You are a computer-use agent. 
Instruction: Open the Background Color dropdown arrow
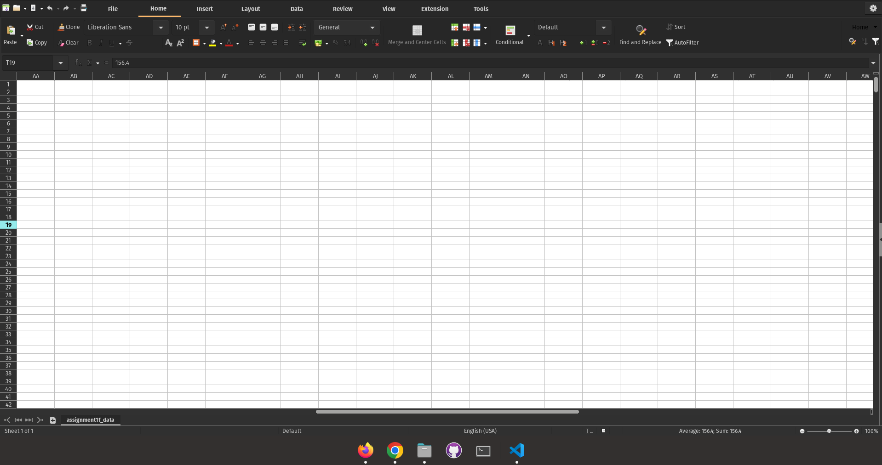pyautogui.click(x=221, y=43)
